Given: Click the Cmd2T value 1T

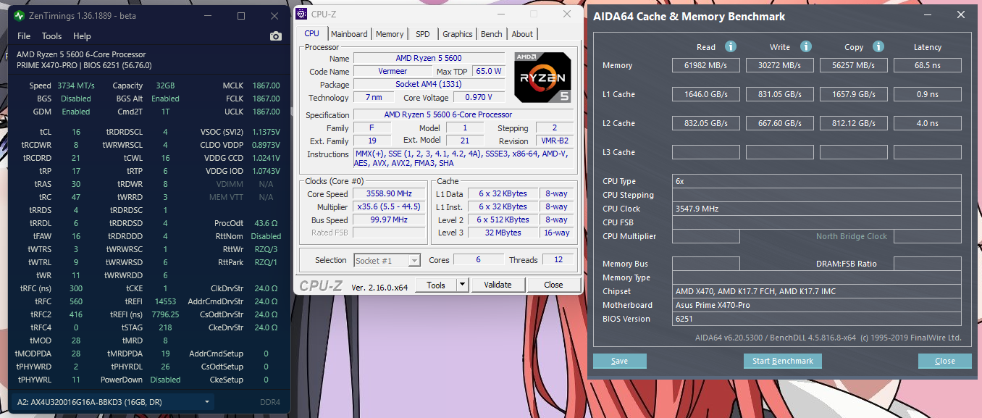Looking at the screenshot, I should tap(165, 112).
